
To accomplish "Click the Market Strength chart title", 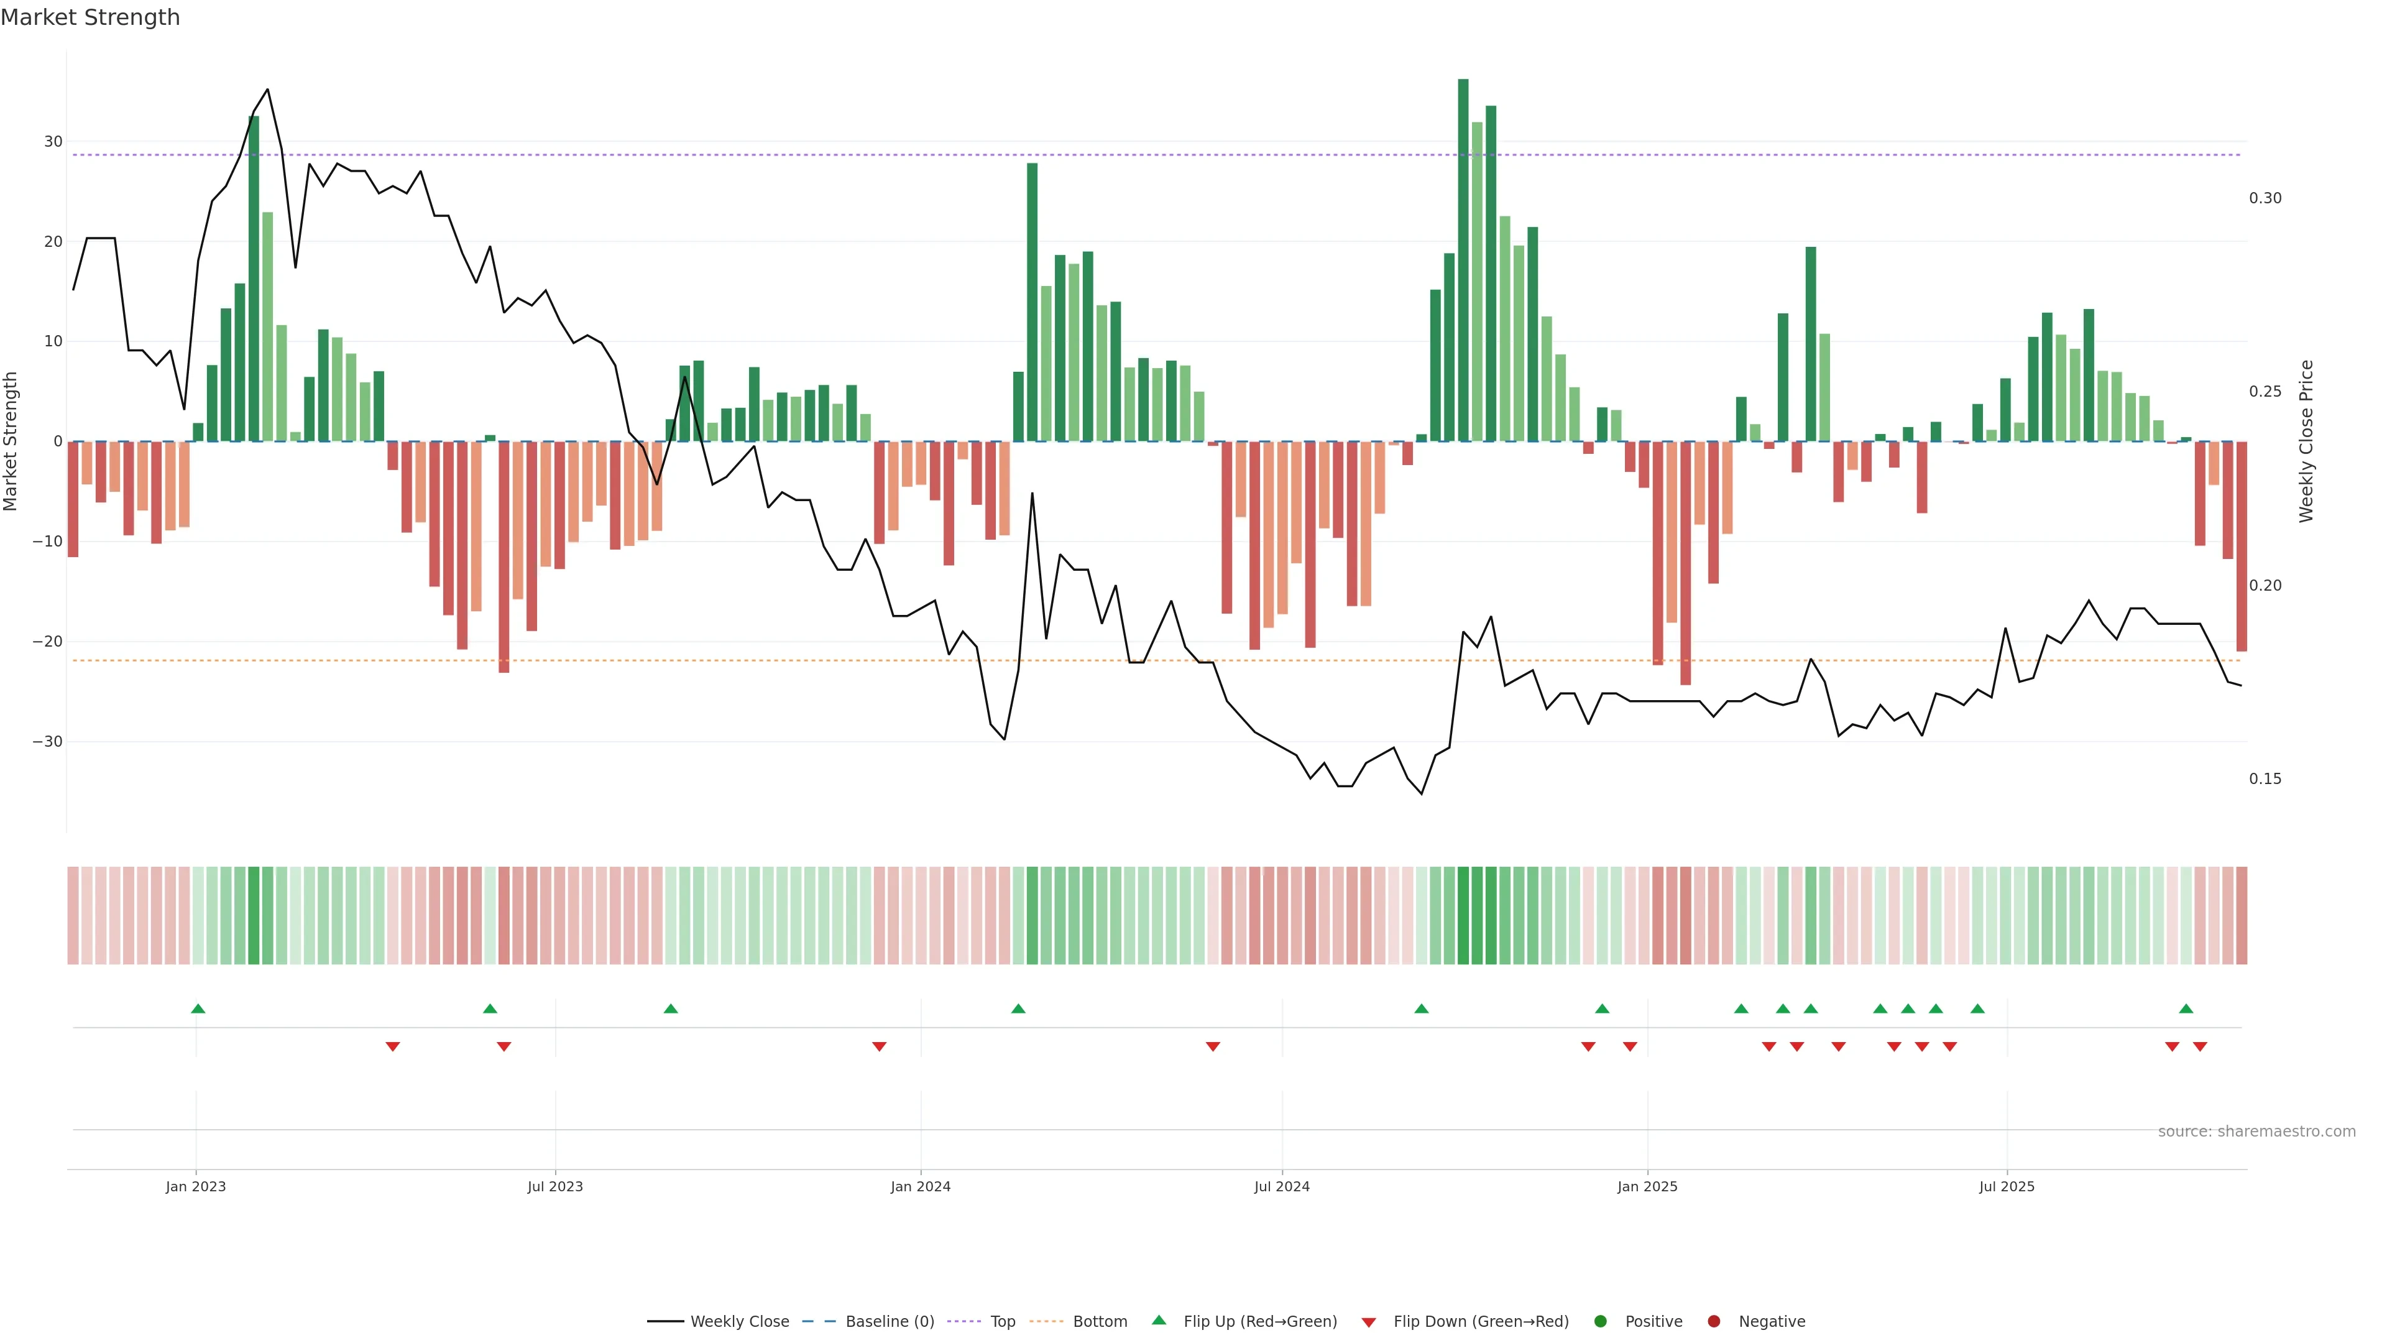I will [90, 17].
